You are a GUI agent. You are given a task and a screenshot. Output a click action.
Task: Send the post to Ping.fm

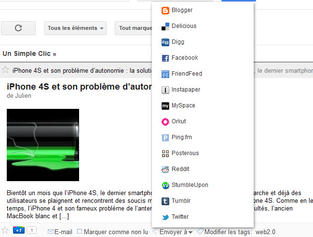pyautogui.click(x=203, y=138)
